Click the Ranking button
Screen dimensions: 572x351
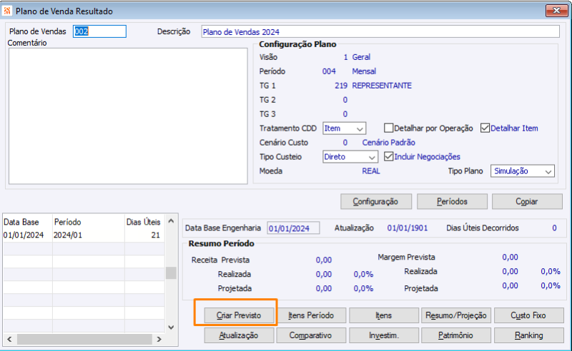click(x=528, y=335)
